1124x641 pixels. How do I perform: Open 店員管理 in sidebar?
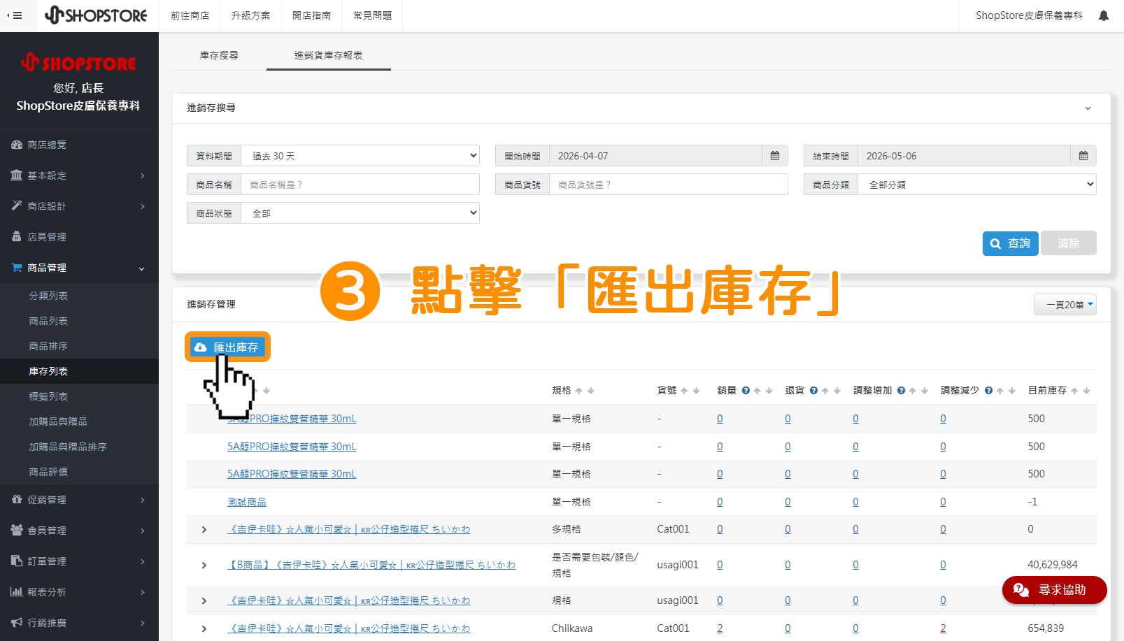tap(79, 237)
